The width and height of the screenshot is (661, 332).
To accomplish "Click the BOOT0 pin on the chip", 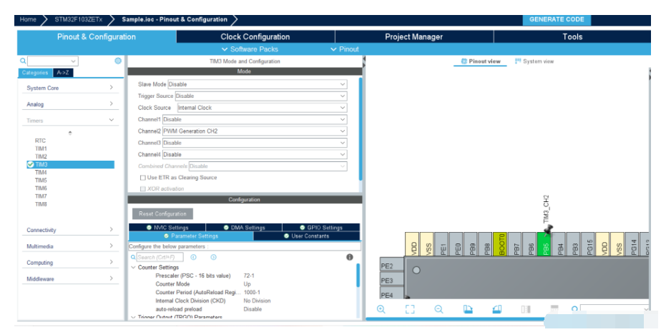I will [501, 243].
